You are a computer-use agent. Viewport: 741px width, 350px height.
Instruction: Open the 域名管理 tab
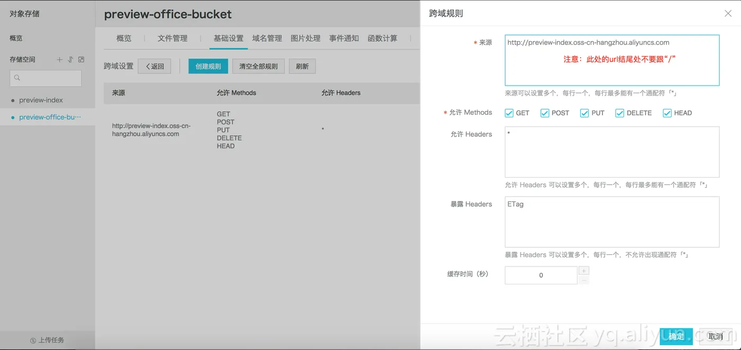pyautogui.click(x=267, y=38)
